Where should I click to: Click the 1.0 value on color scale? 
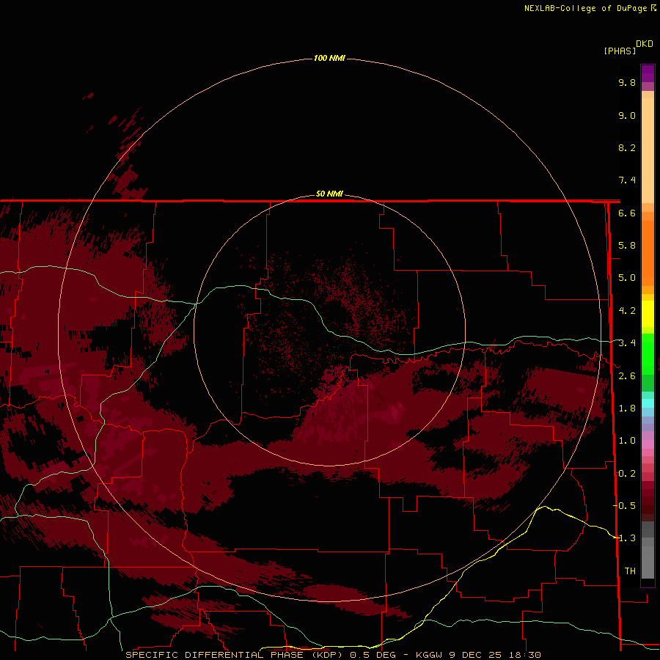point(627,441)
